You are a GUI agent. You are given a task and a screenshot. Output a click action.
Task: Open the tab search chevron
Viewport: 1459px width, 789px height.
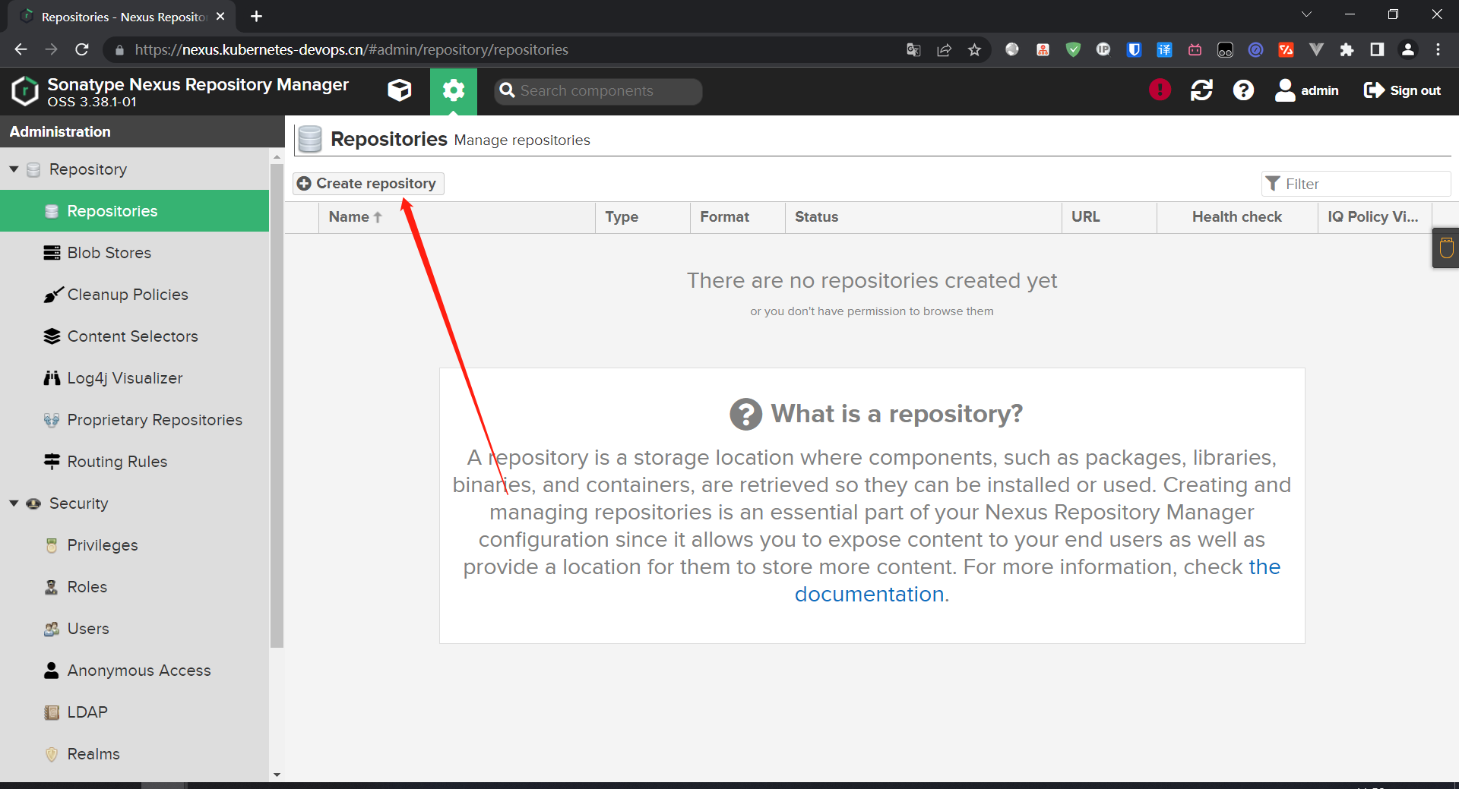(x=1306, y=14)
